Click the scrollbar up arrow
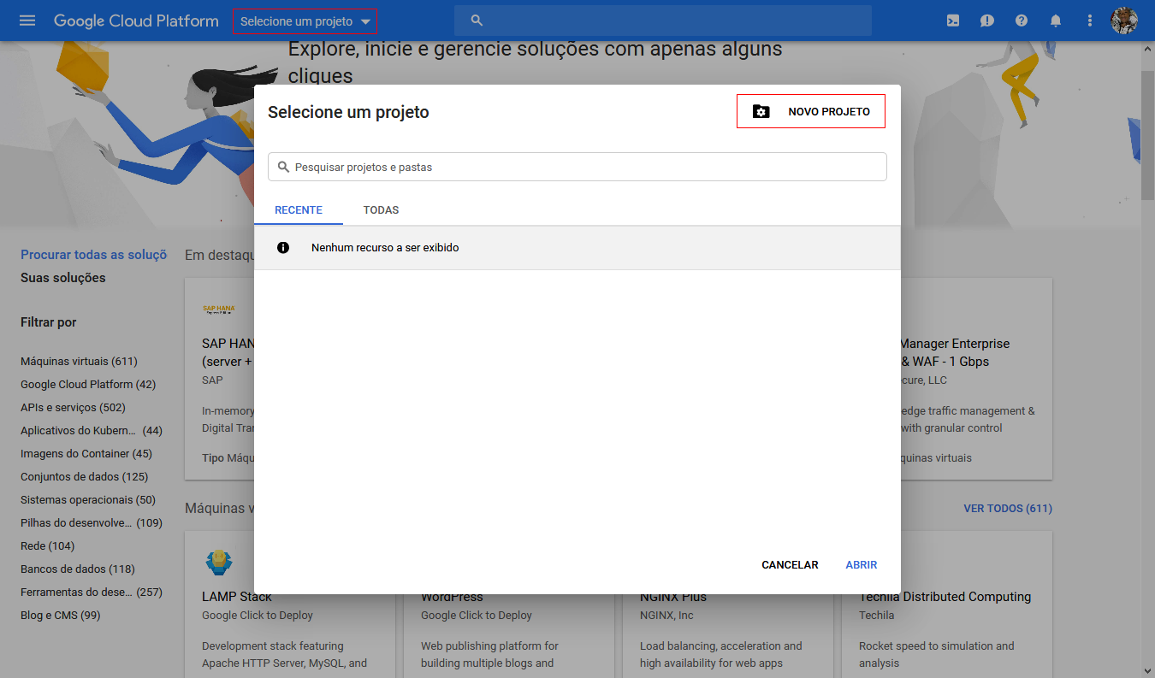This screenshot has width=1155, height=678. [x=1147, y=49]
